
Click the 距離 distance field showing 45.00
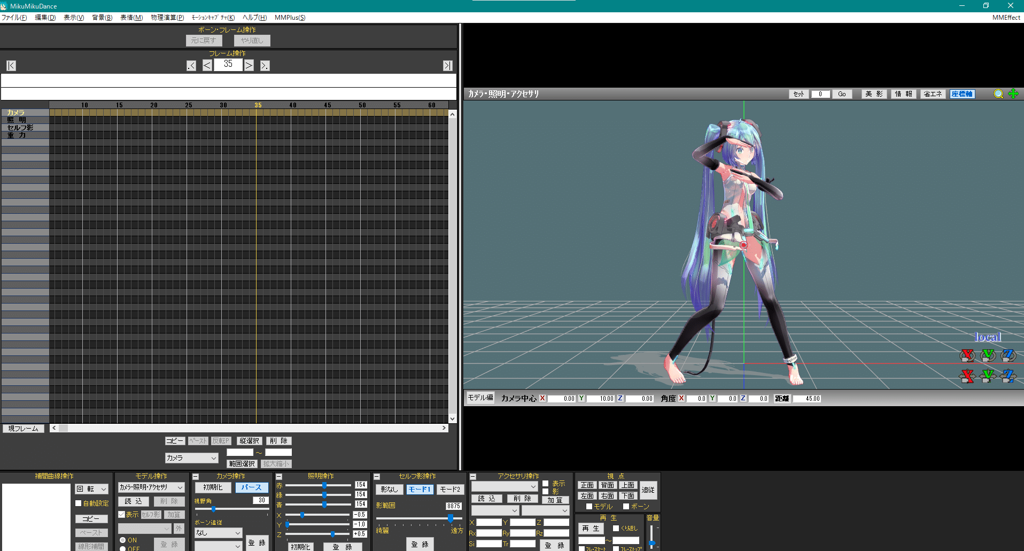tap(806, 399)
